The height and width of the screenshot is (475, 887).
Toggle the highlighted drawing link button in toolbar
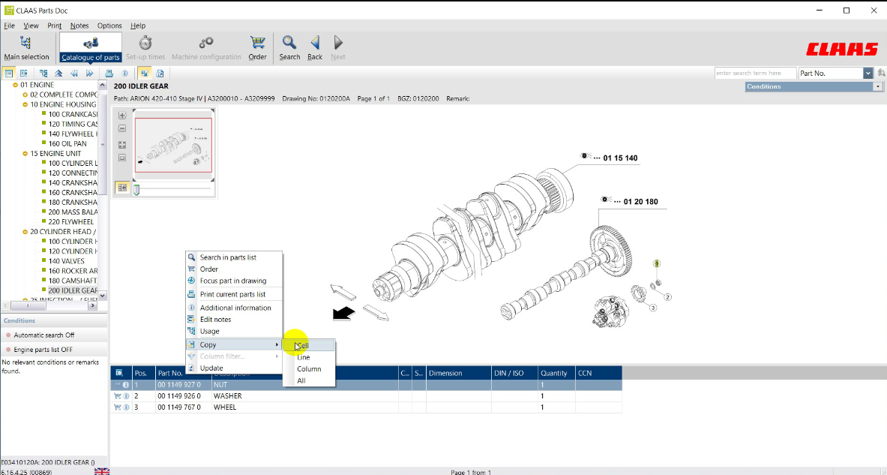pyautogui.click(x=144, y=74)
